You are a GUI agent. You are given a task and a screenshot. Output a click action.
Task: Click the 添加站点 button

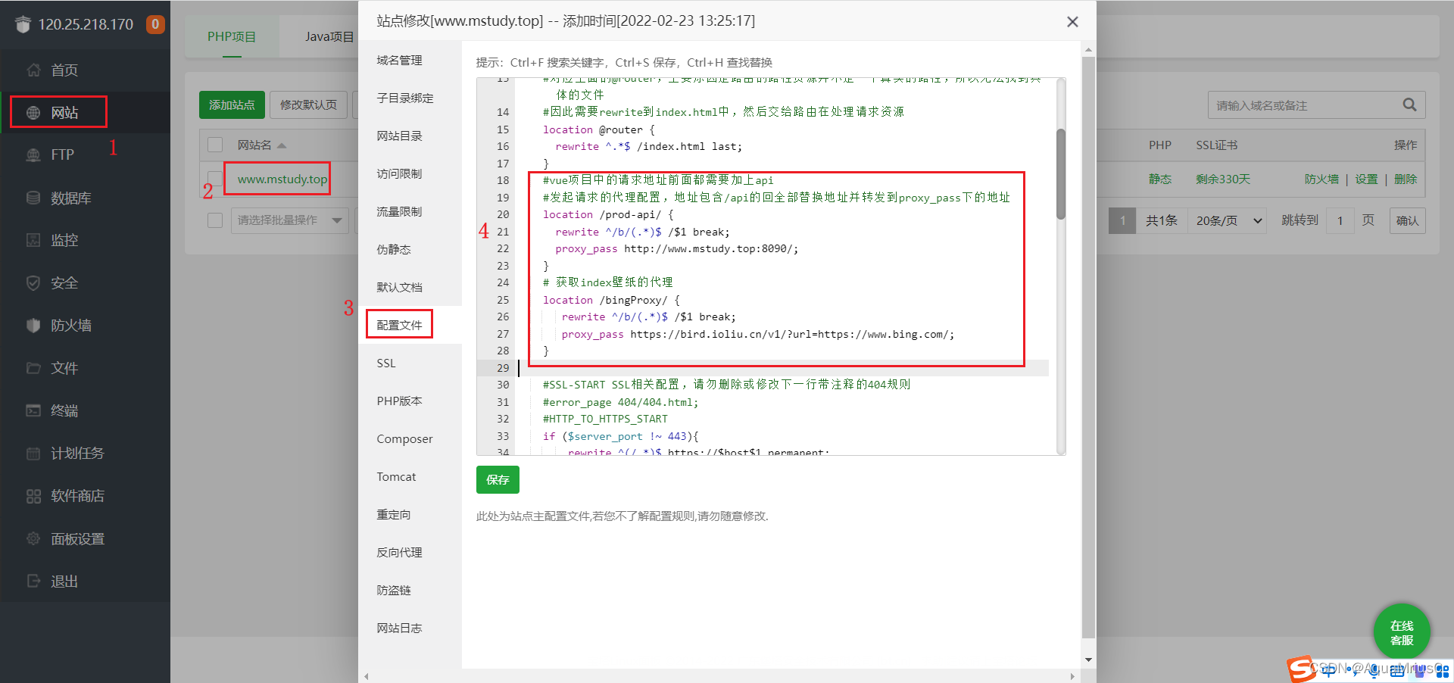tap(232, 104)
